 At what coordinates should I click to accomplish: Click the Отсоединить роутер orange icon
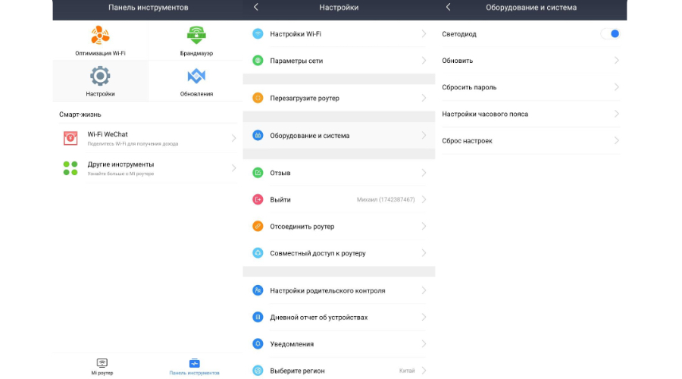click(x=258, y=227)
